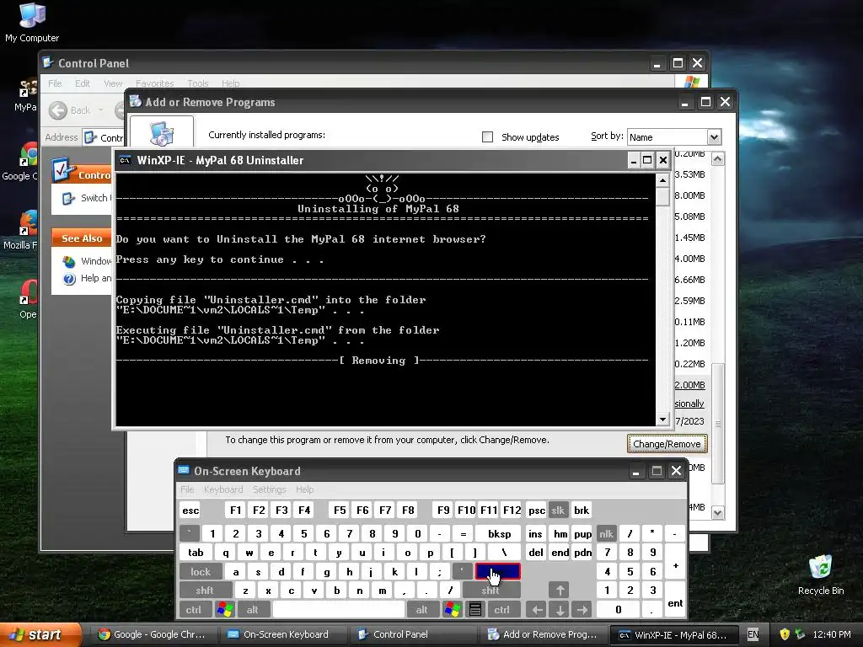Click the application menu key on keyboard
Screen dimensions: 863x647
(x=475, y=610)
